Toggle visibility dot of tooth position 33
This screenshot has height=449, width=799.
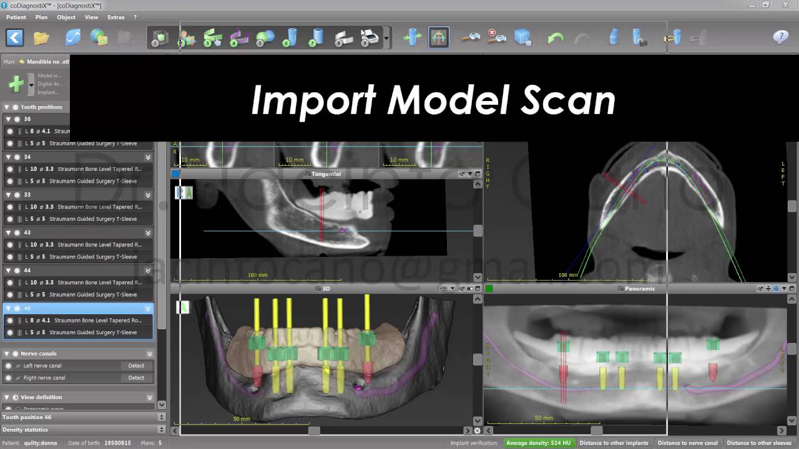pyautogui.click(x=17, y=195)
